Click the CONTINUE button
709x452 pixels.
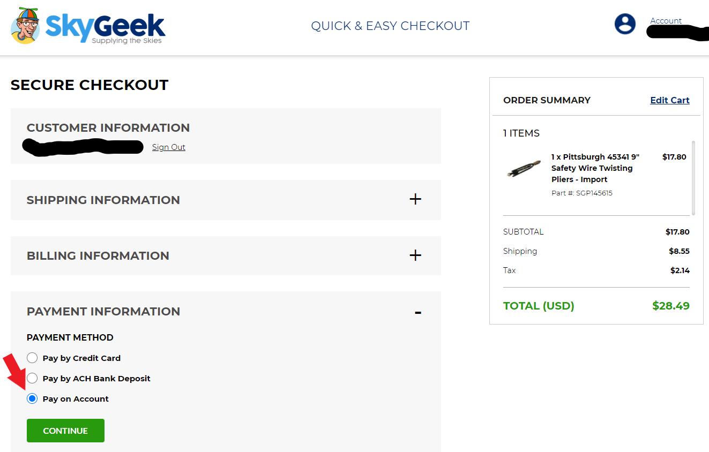[65, 430]
